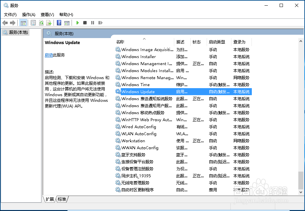Sort by the 名称 column header
This screenshot has height=211, width=305.
pos(144,42)
